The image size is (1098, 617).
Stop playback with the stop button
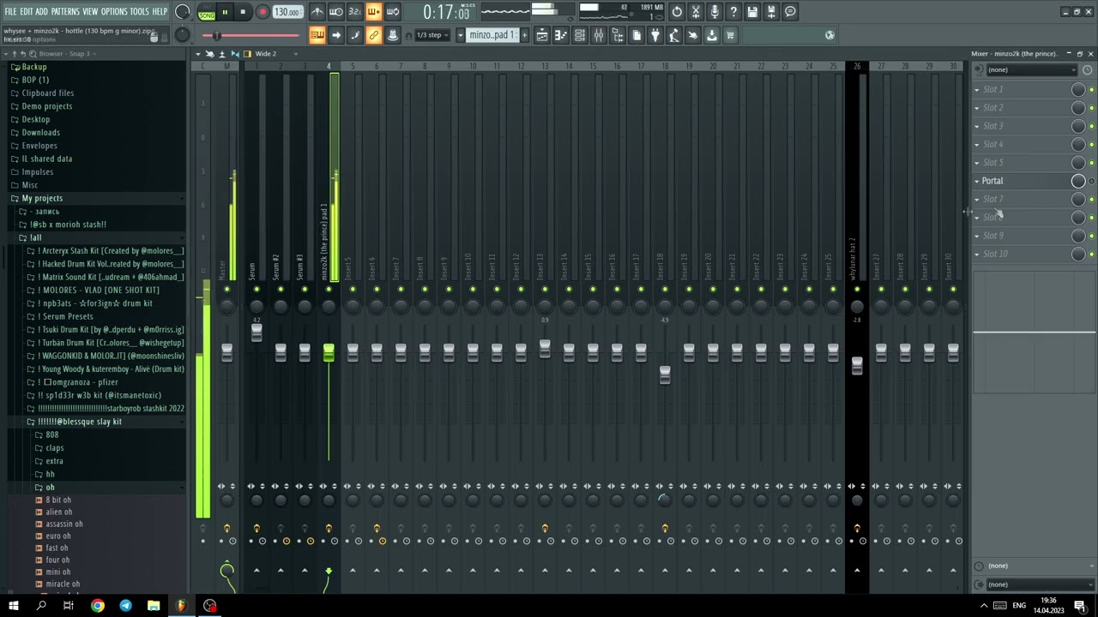click(243, 12)
